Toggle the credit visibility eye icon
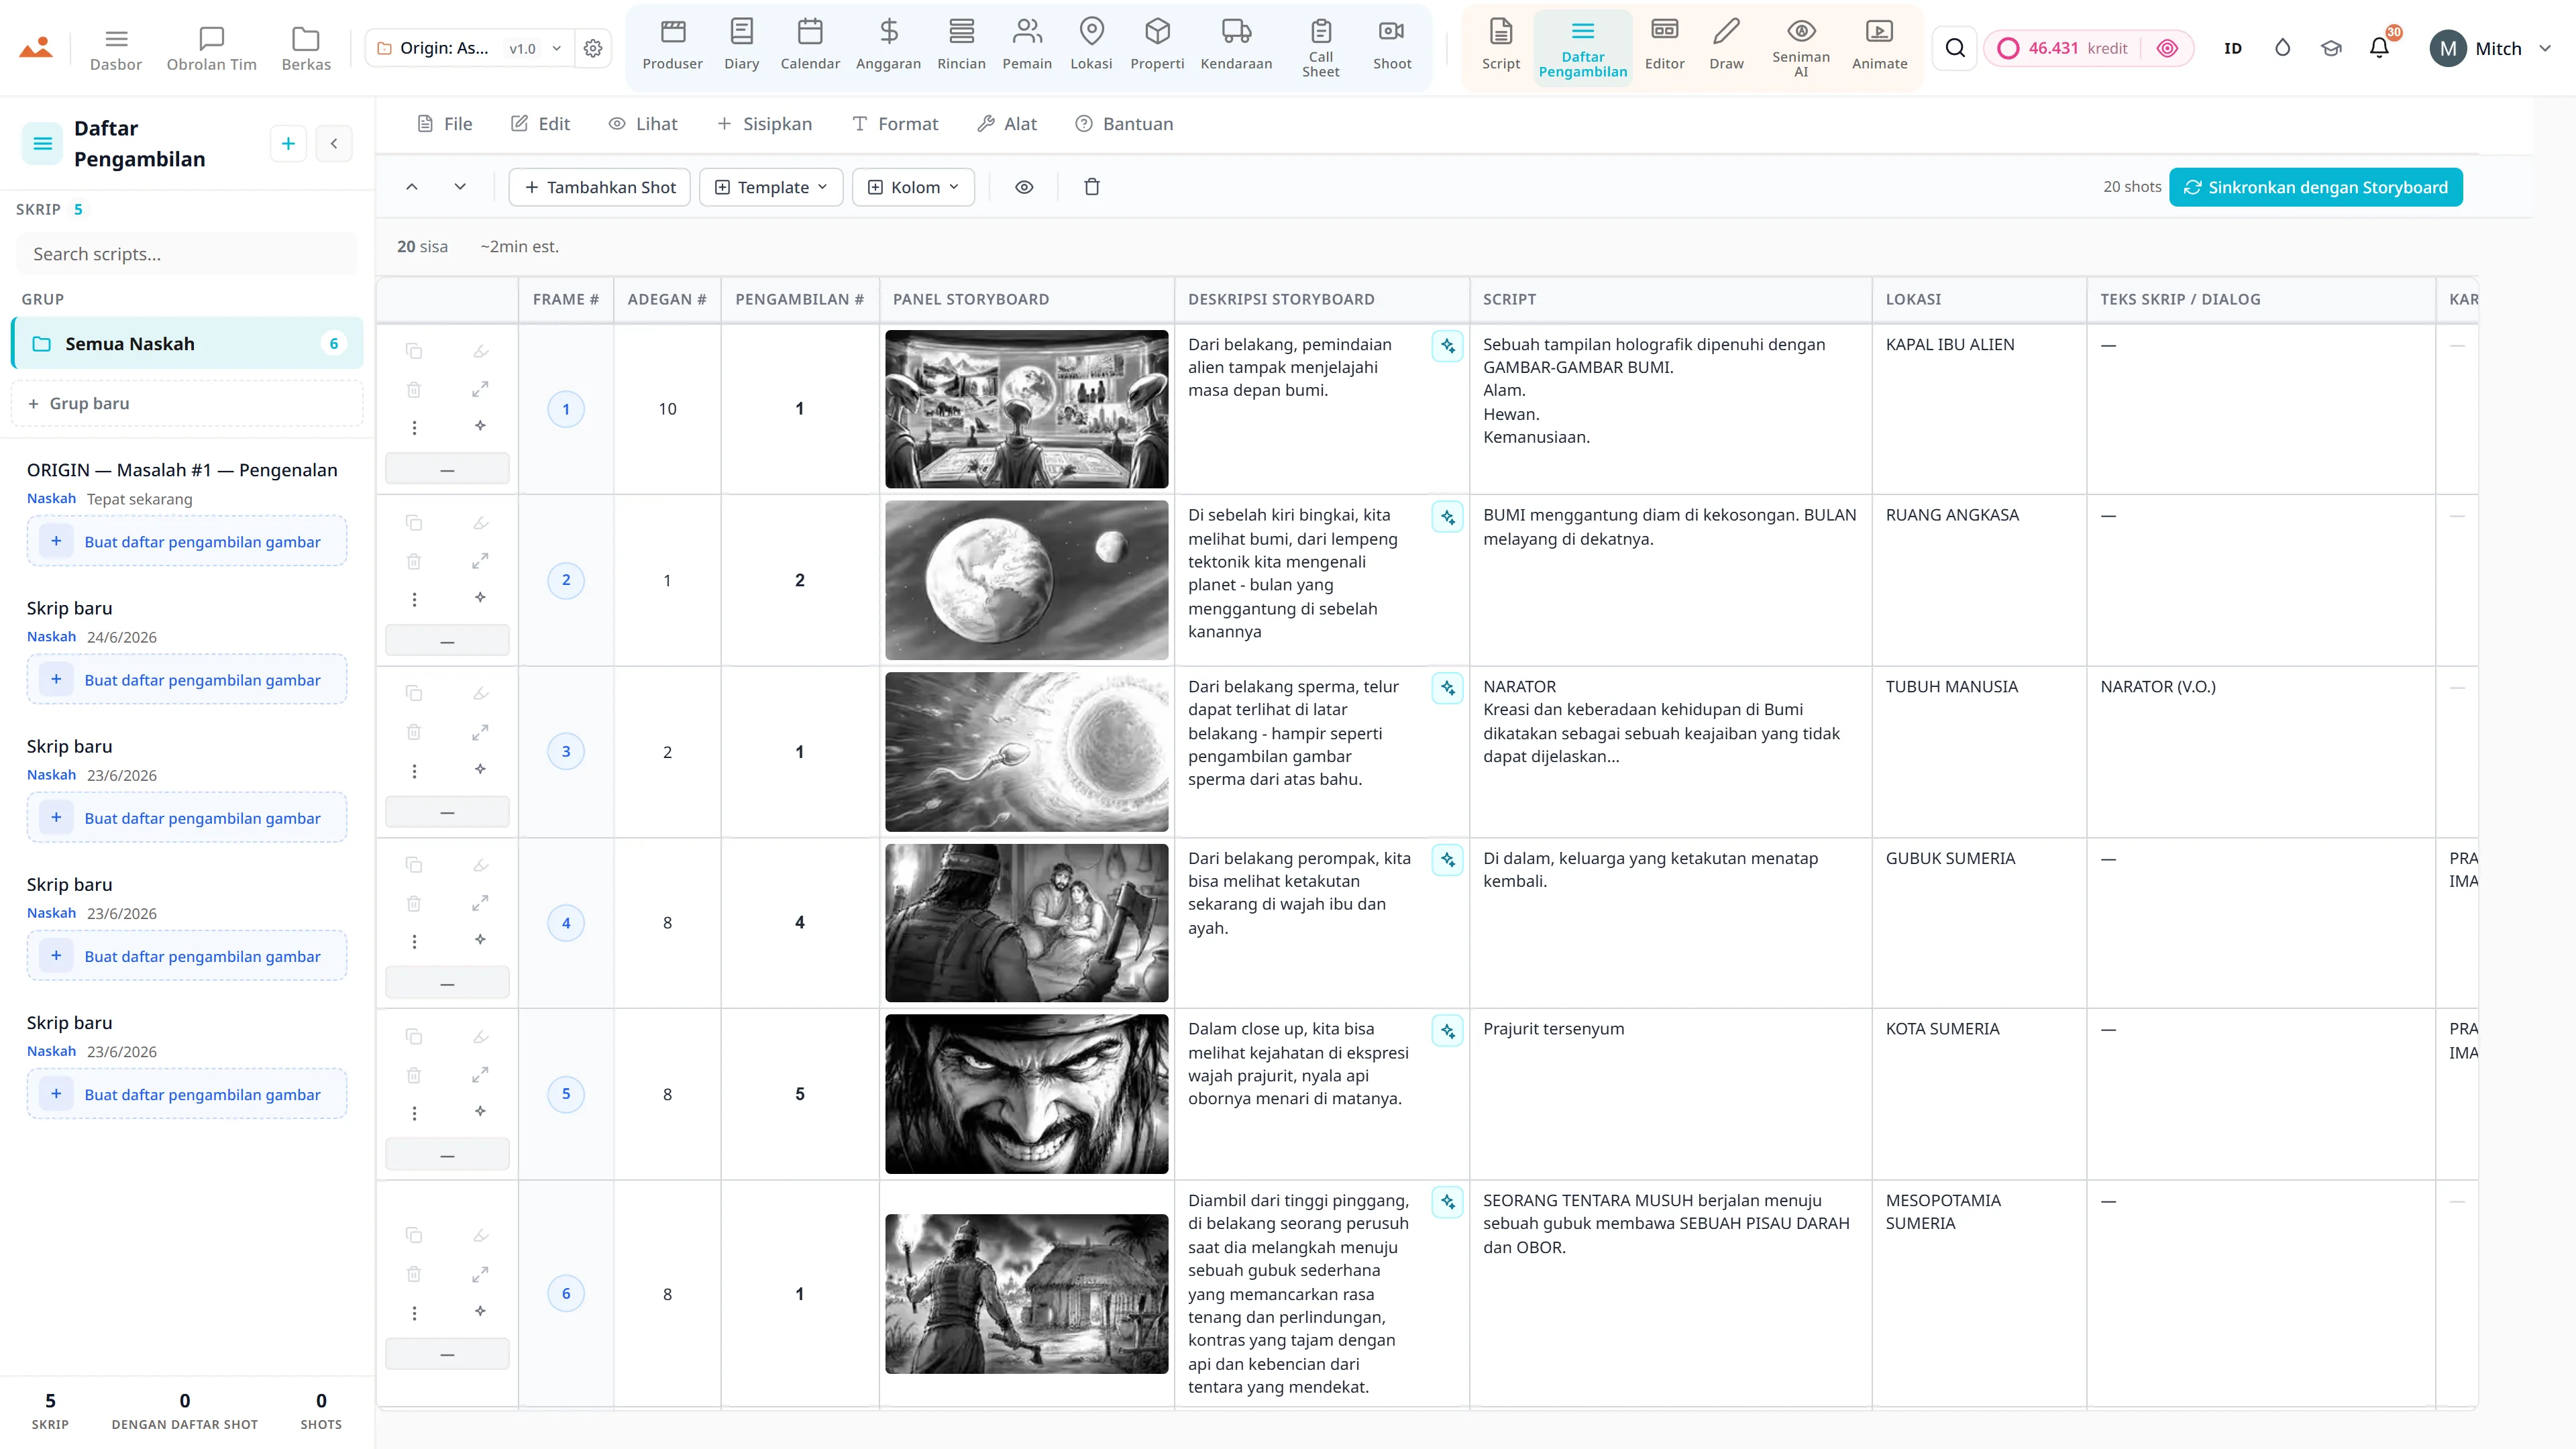Screen dimensions: 2576x1449 pos(2166,48)
